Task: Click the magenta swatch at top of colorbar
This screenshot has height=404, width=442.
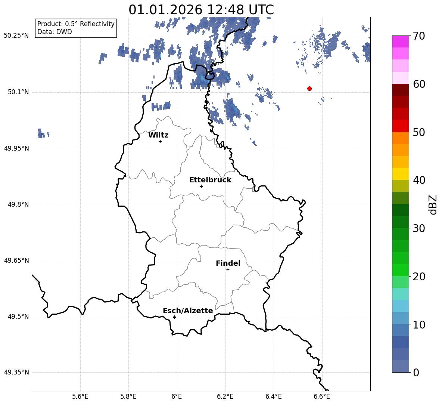Action: [400, 41]
